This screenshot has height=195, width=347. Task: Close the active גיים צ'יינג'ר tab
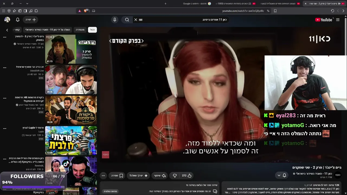tap(306, 4)
